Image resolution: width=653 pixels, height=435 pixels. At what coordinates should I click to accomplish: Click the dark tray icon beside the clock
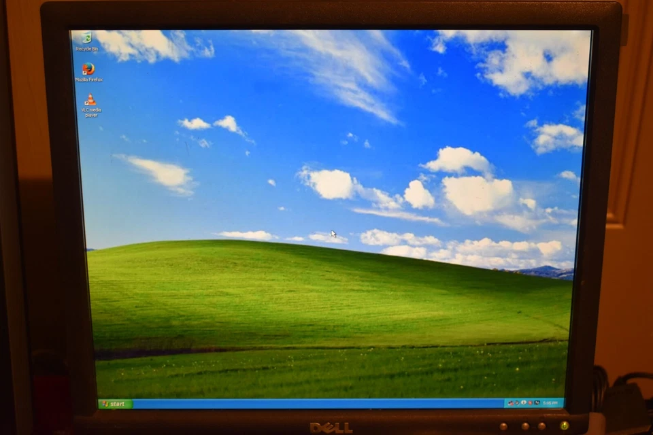[537, 403]
